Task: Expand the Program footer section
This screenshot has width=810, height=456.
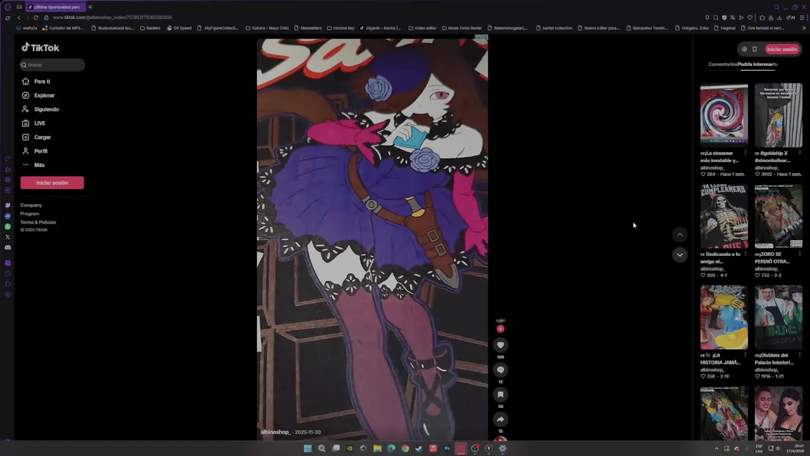Action: (x=30, y=213)
